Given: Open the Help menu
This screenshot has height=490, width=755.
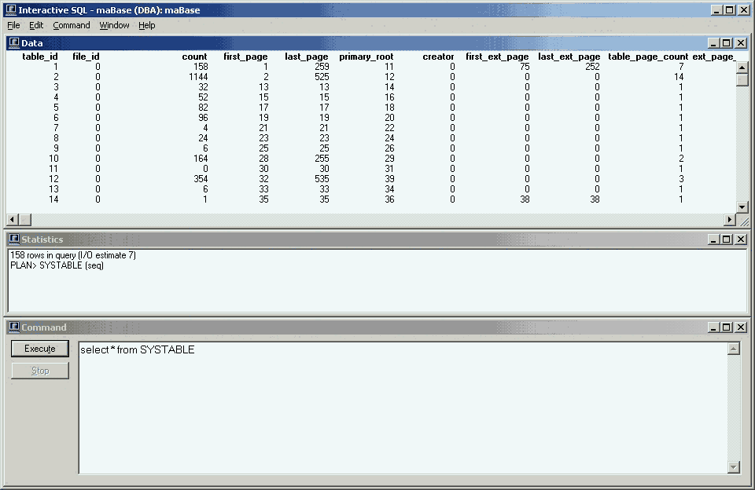Looking at the screenshot, I should pos(147,25).
